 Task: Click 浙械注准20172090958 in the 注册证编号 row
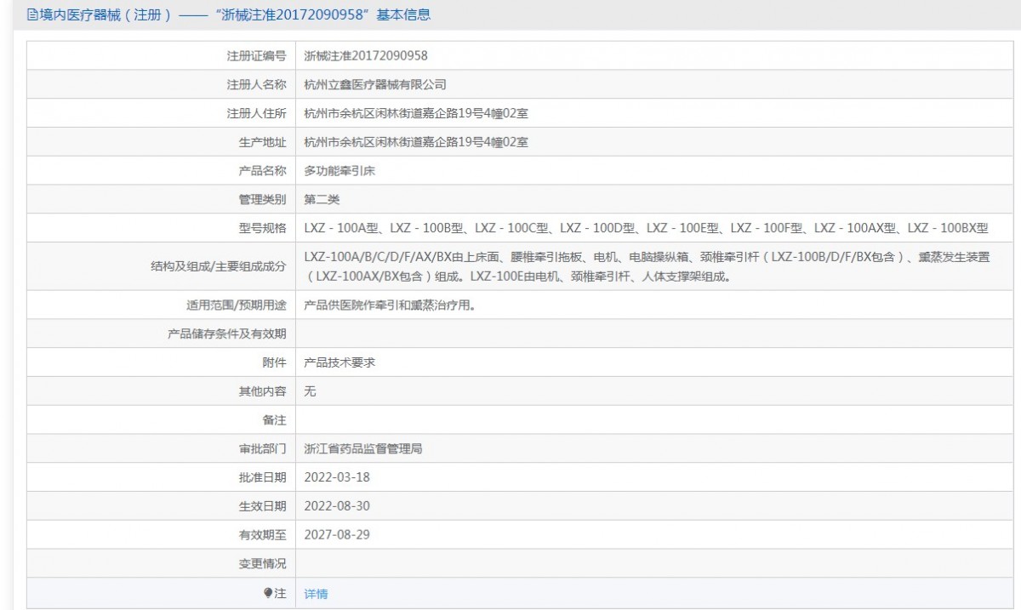pos(366,56)
